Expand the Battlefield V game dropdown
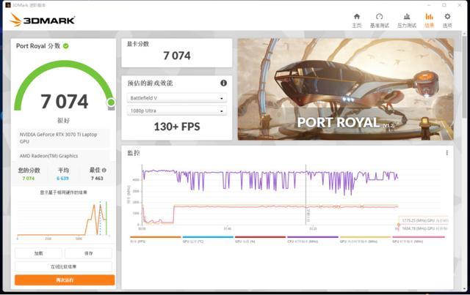Screen dimensions: 470x295 coord(177,98)
